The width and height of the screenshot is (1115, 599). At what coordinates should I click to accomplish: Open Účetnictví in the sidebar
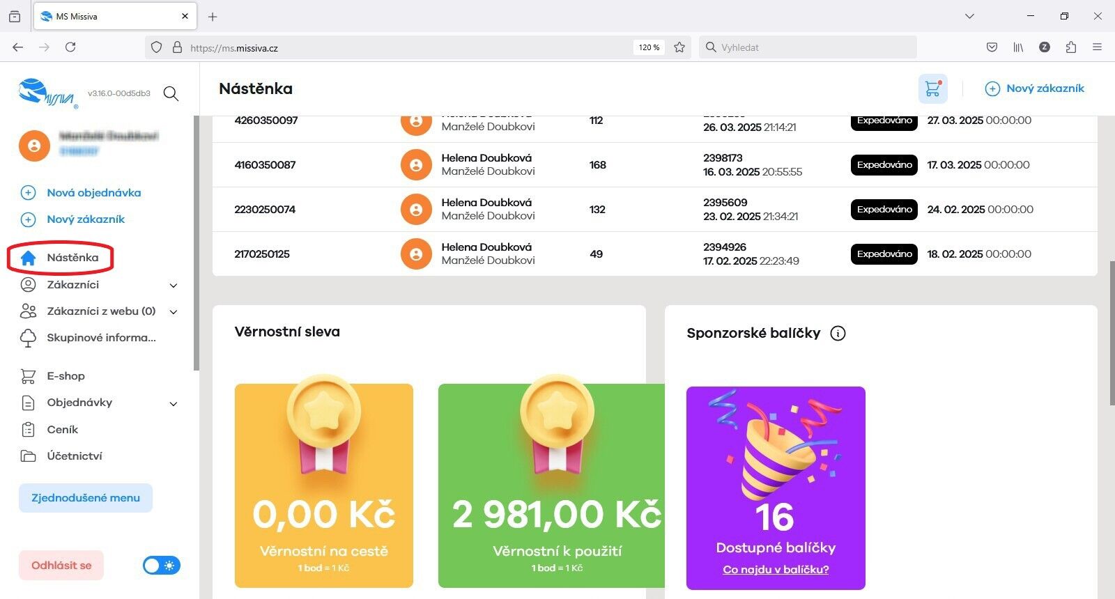coord(74,456)
